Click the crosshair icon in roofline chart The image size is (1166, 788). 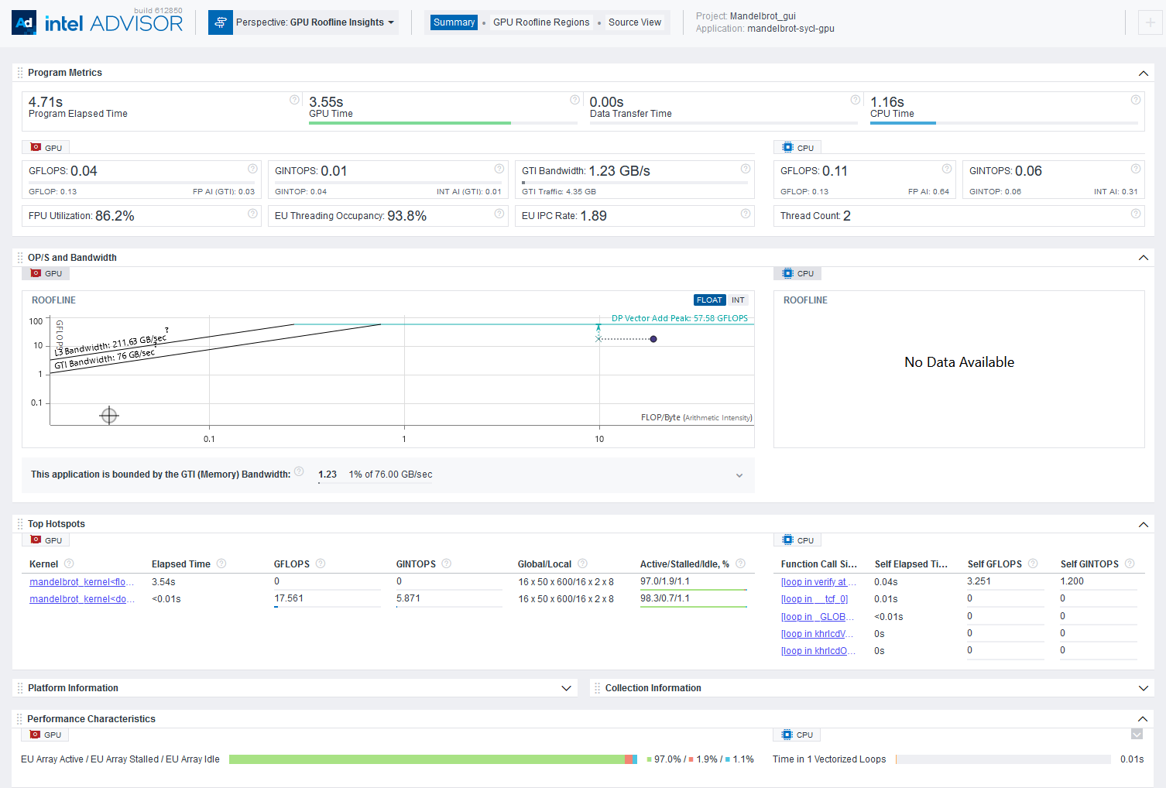click(109, 416)
